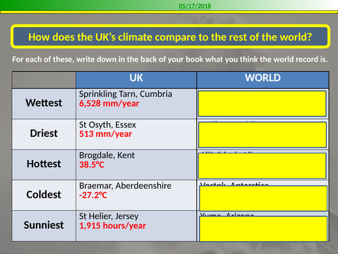Select the '1,915 hours/year' value
The image size is (338, 254).
pyautogui.click(x=112, y=226)
